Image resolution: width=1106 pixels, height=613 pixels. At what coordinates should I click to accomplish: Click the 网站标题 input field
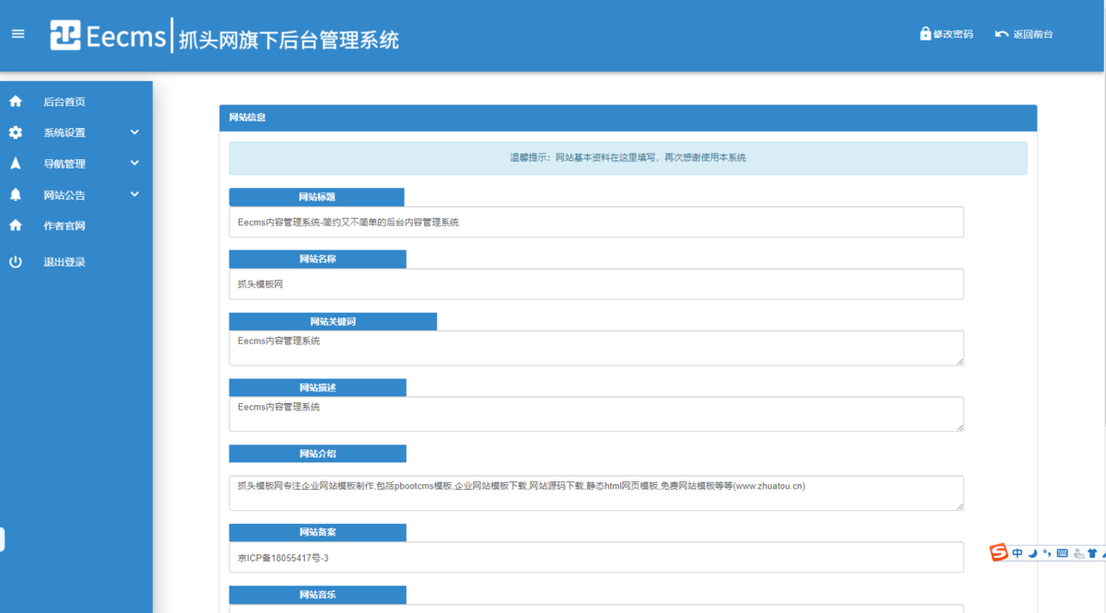point(596,222)
